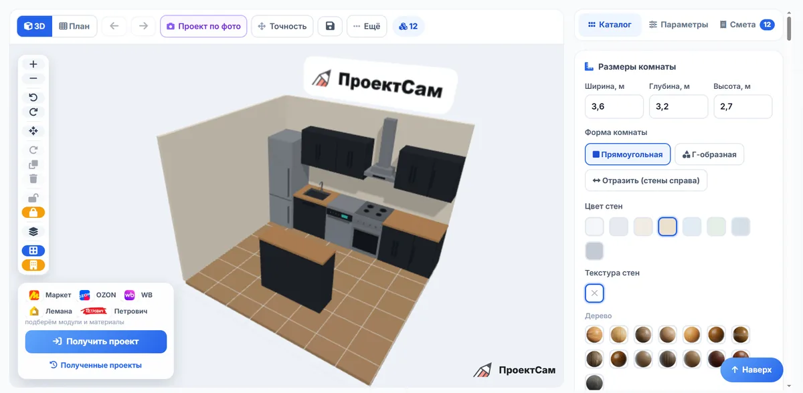Screen dimensions: 803x393
Task: Select the Г-образная room shape
Action: tap(709, 154)
